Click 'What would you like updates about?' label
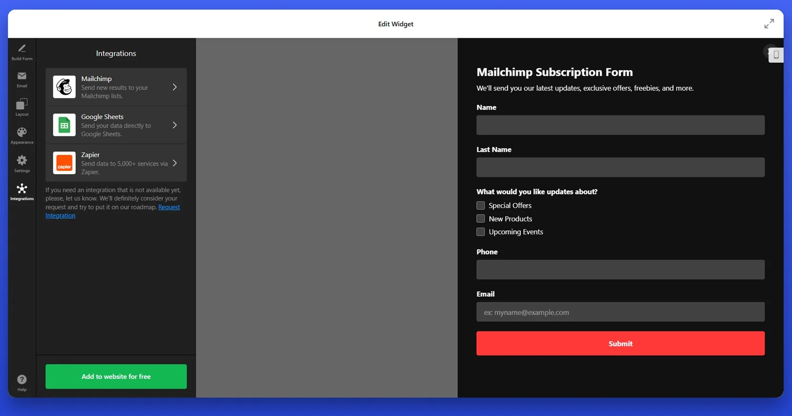 click(537, 192)
